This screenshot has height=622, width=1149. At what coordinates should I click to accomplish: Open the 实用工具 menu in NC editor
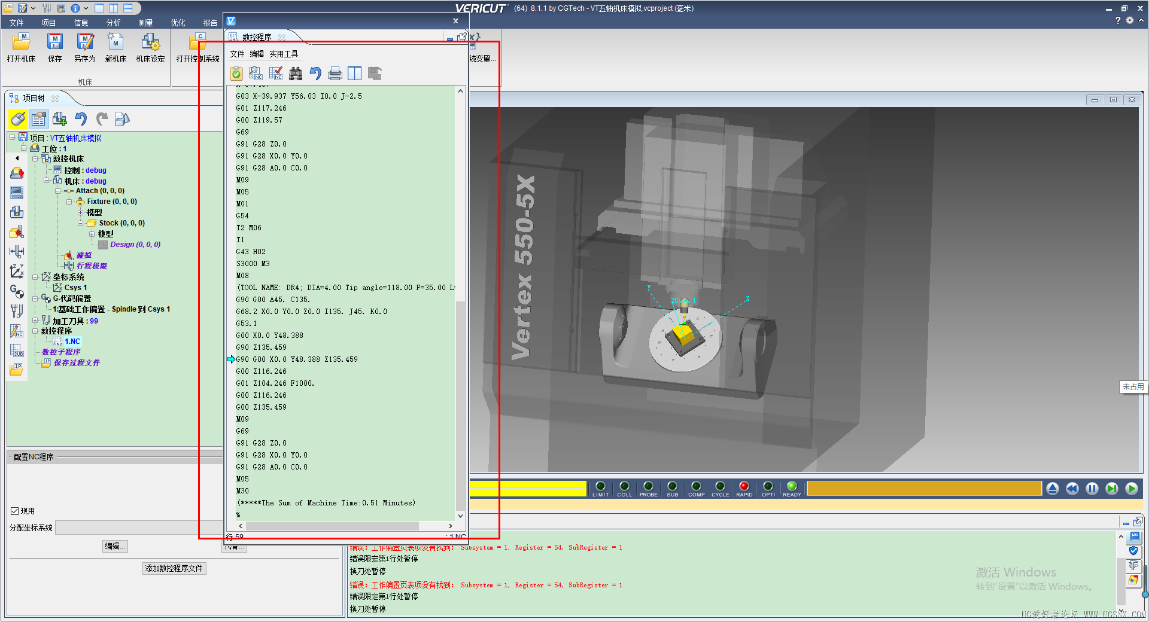(x=283, y=54)
